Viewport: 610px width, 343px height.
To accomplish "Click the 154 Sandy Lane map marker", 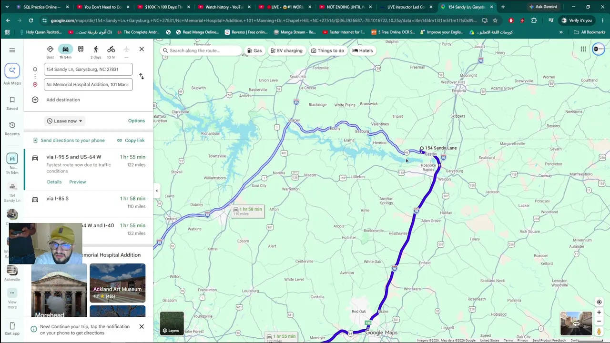I will click(x=421, y=149).
